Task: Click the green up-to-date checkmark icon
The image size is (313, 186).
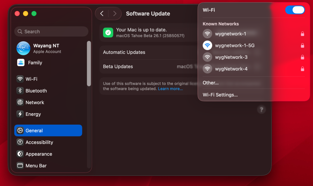Action: click(x=108, y=32)
